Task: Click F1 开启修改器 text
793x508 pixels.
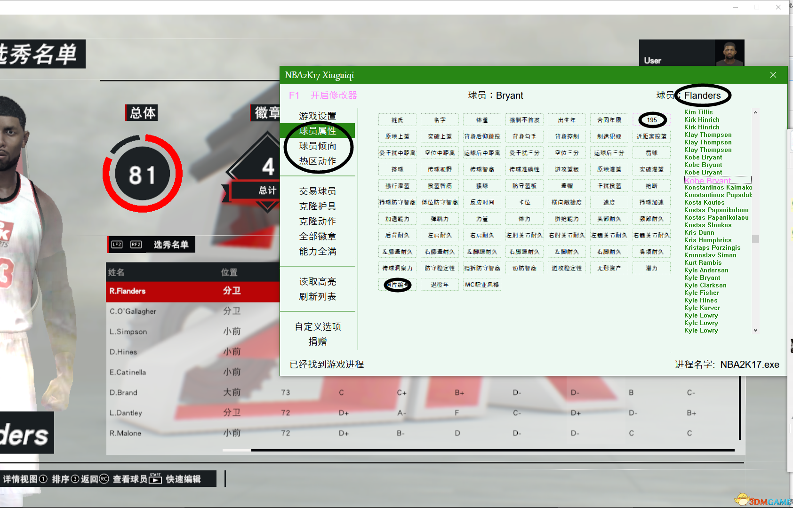Action: tap(323, 95)
